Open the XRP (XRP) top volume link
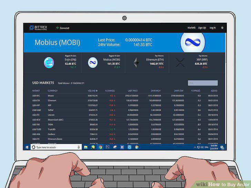This screenshot has height=188, width=251. click(202, 60)
